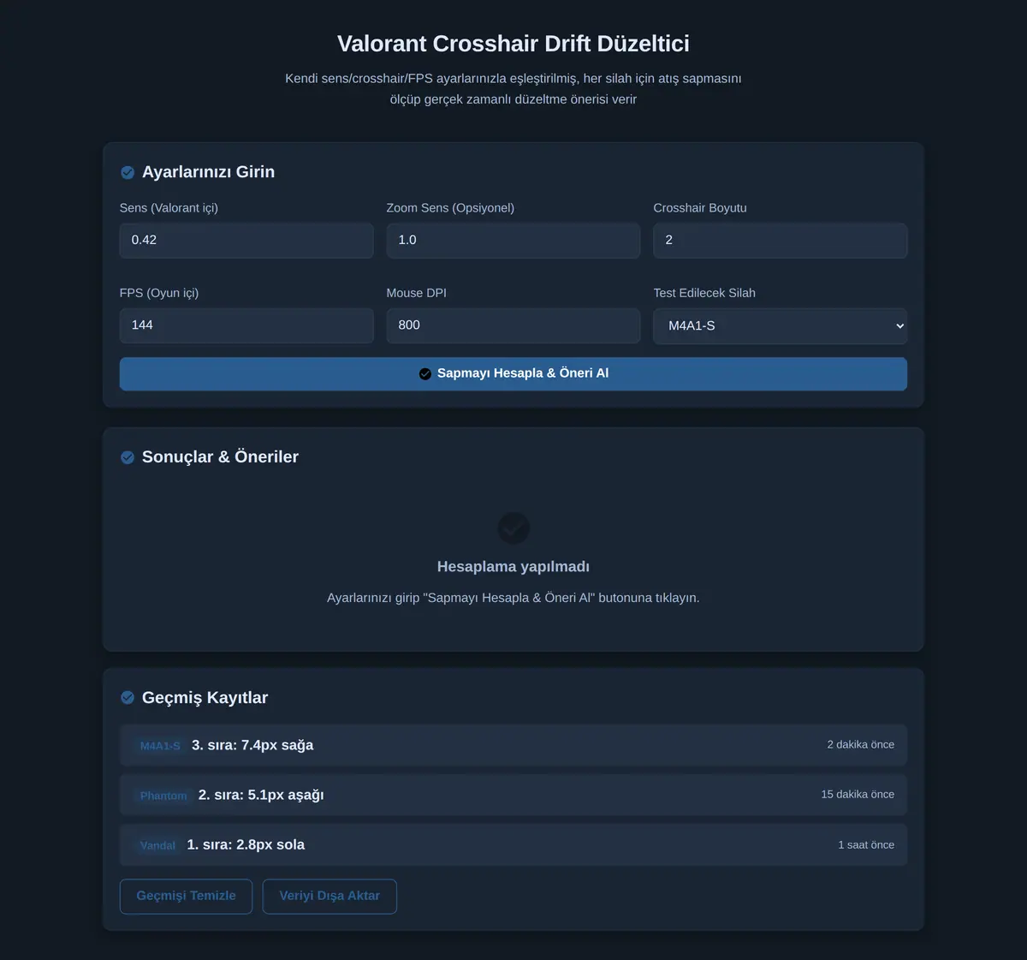Select the Mouse DPI input field
Image resolution: width=1027 pixels, height=960 pixels.
coord(513,325)
